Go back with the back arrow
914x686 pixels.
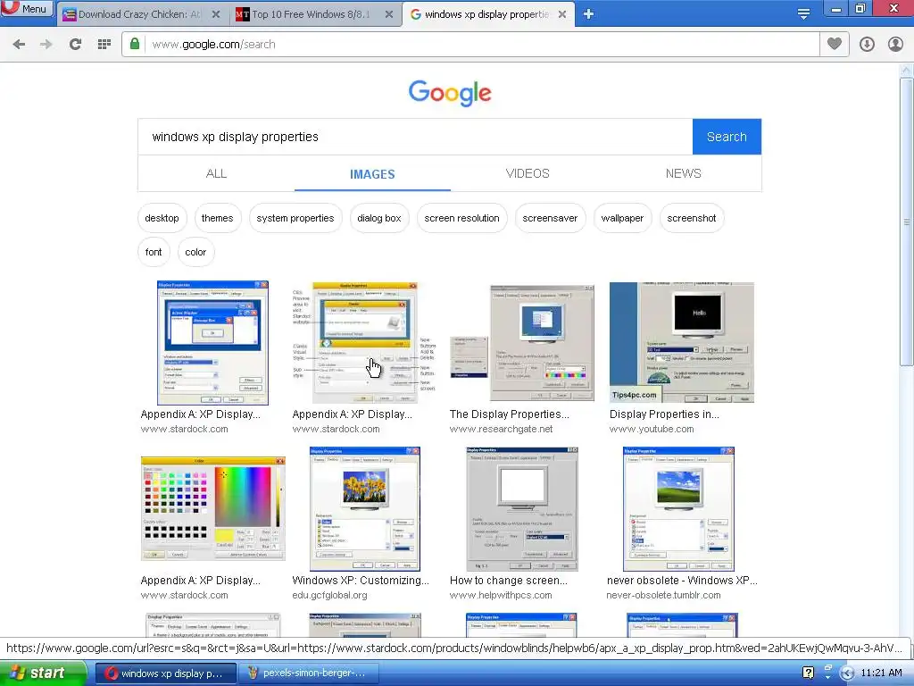[x=19, y=45]
